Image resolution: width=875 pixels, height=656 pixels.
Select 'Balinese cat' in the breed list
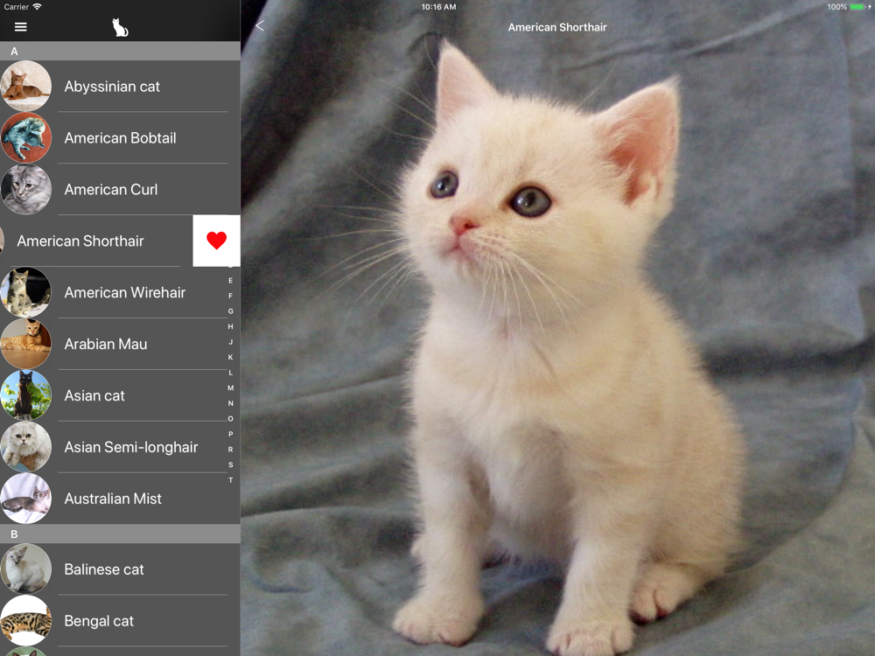point(104,569)
